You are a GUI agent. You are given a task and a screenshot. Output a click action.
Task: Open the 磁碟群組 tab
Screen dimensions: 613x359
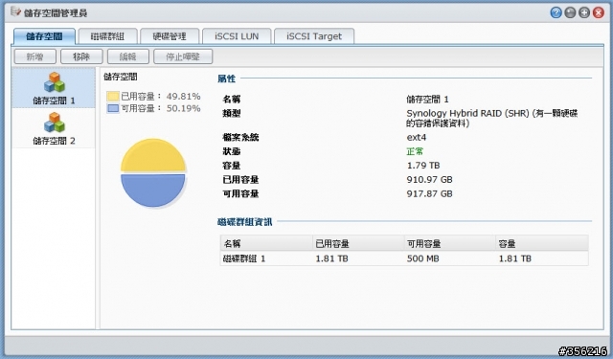(x=107, y=36)
